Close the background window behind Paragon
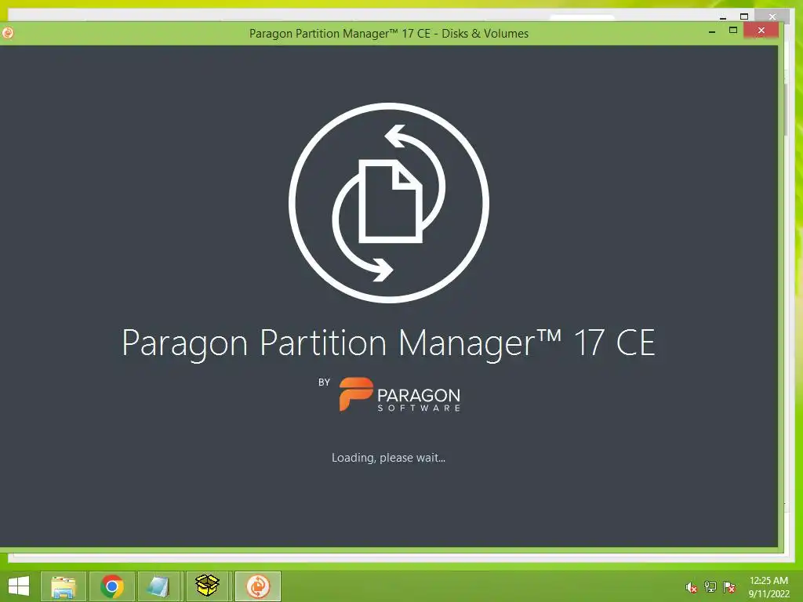Image resolution: width=803 pixels, height=602 pixels. click(772, 16)
